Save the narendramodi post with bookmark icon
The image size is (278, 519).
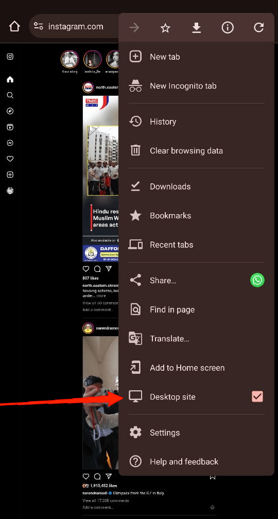pyautogui.click(x=213, y=477)
